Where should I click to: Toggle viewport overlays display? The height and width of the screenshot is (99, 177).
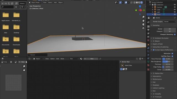tap(126, 2)
